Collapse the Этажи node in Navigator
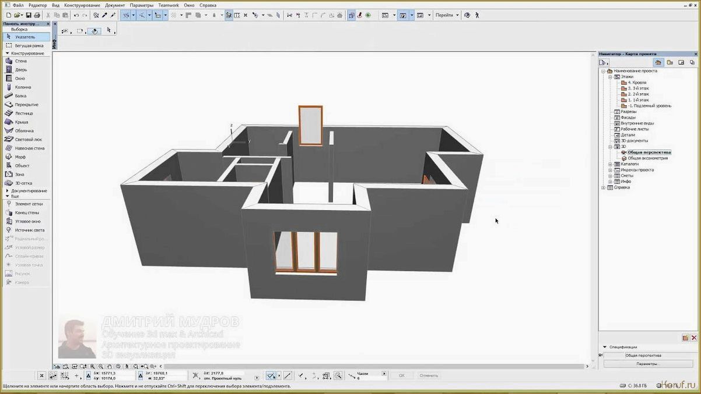Screen dimensions: 701x394 point(610,77)
